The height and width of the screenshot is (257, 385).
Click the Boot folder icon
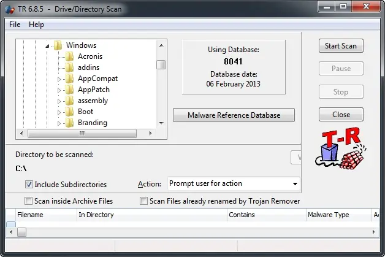pos(70,112)
